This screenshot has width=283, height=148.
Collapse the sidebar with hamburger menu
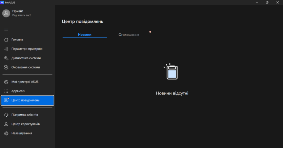[6, 30]
